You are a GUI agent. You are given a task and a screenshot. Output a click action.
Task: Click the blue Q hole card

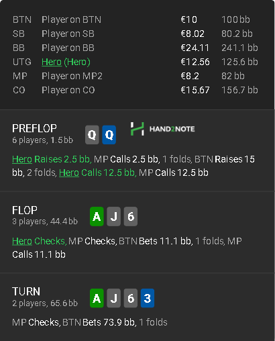click(109, 135)
